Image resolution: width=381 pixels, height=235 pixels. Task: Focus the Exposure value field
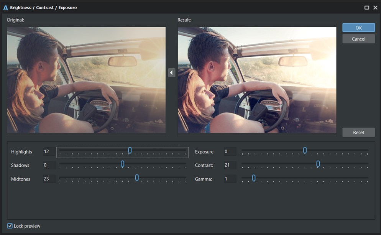coord(230,152)
